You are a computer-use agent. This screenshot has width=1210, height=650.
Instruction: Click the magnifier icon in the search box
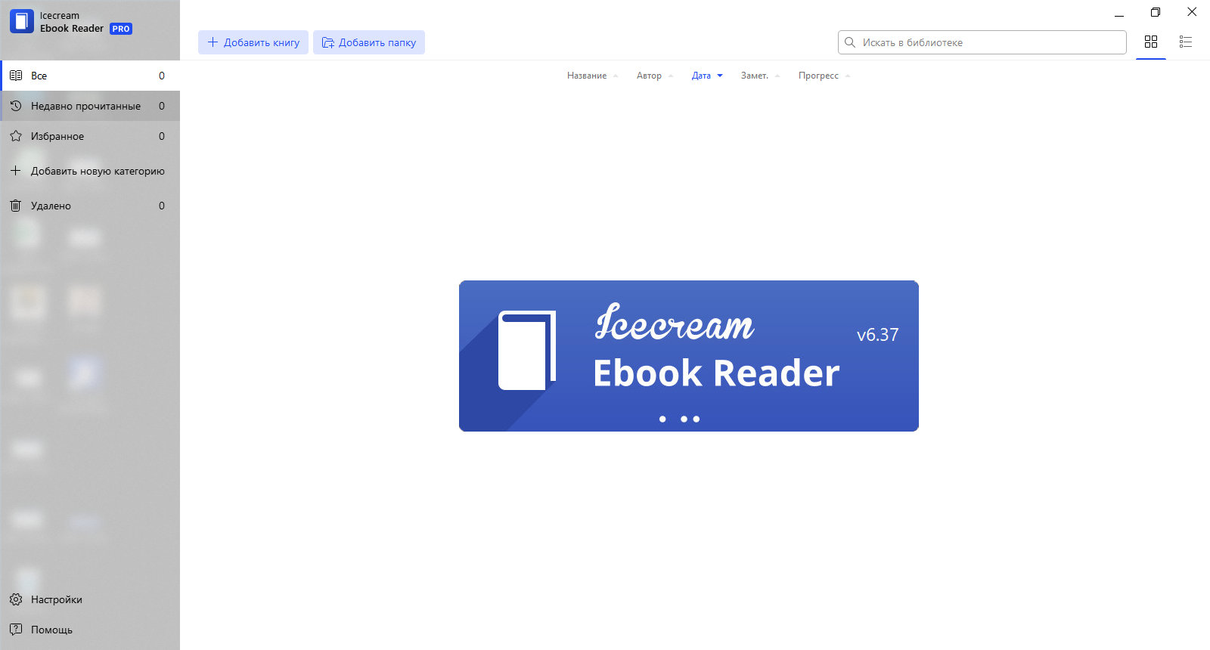tap(850, 42)
